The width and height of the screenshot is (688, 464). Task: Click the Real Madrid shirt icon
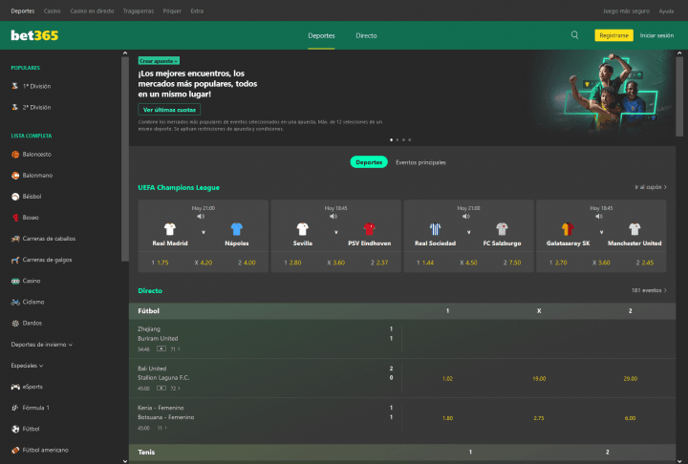(x=170, y=229)
